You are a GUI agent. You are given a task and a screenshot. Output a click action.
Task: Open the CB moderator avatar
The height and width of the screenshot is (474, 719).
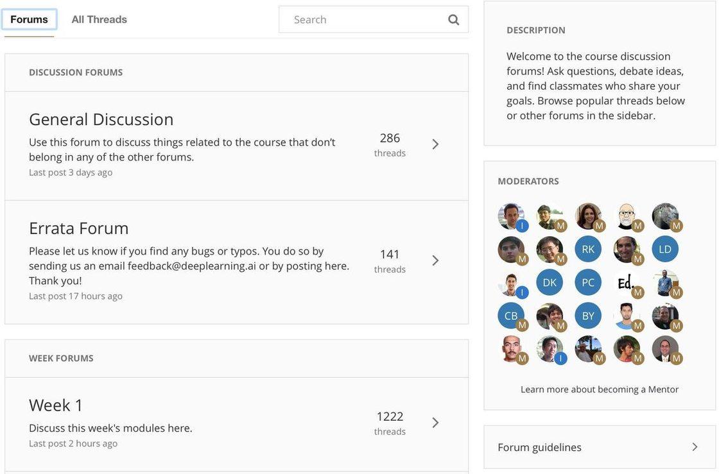[511, 316]
